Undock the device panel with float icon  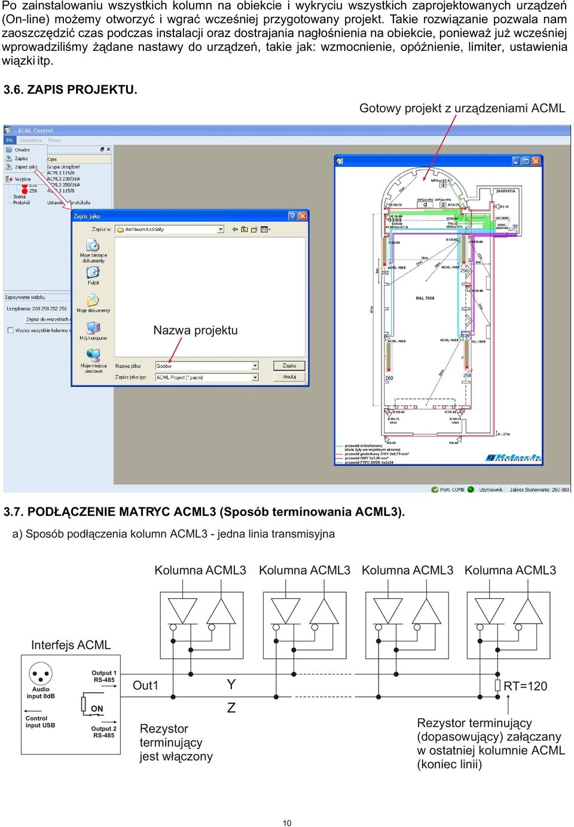[x=102, y=150]
